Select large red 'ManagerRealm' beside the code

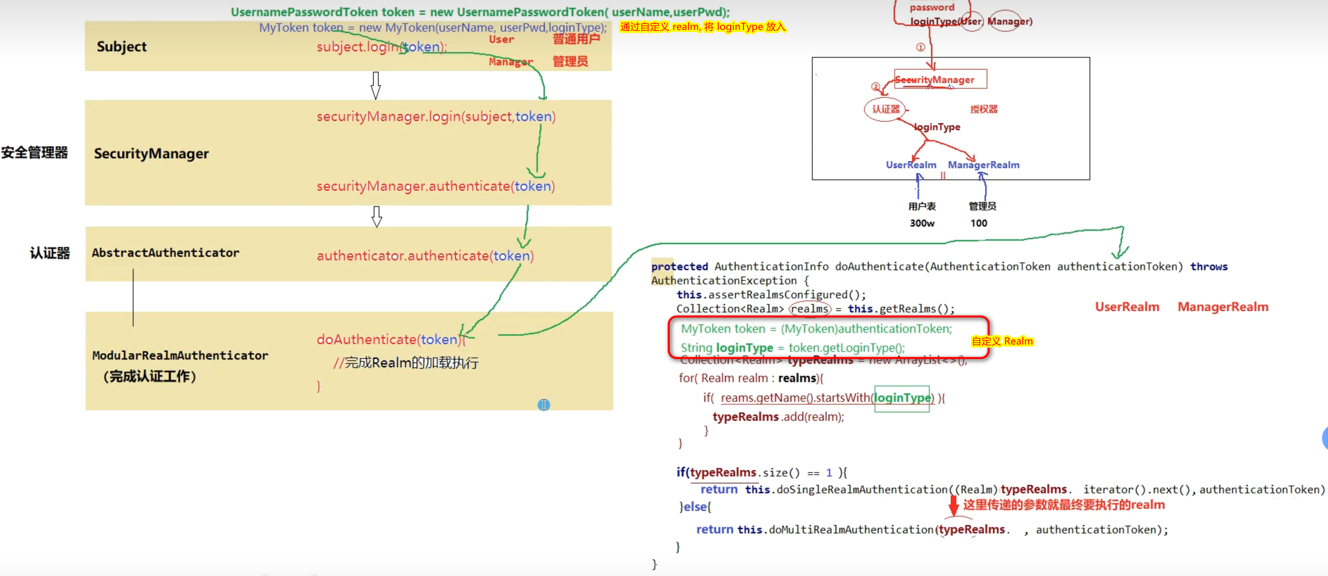1223,307
